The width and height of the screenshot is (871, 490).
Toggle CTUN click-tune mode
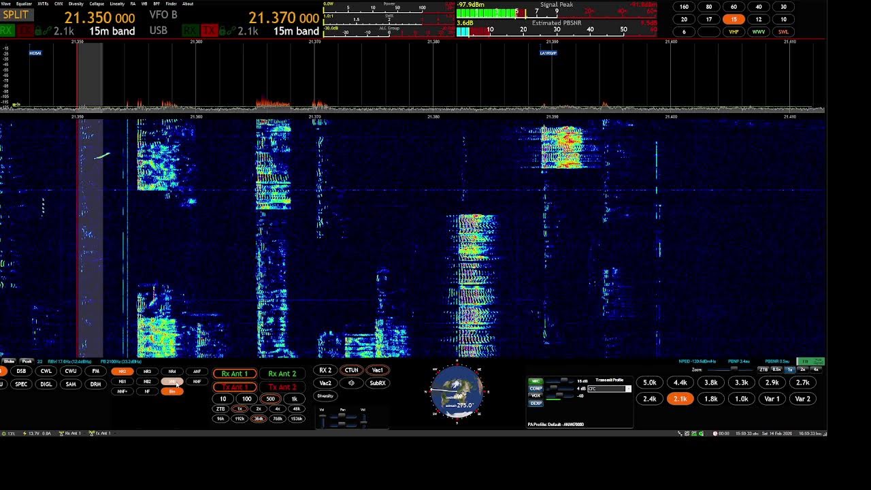click(351, 370)
